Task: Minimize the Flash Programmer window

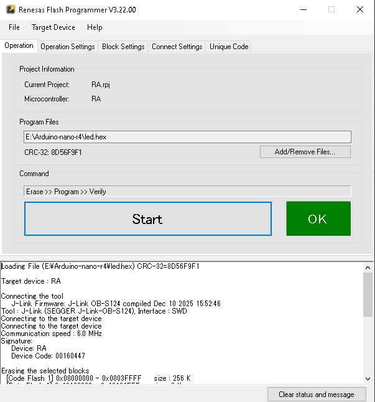Action: pyautogui.click(x=303, y=10)
